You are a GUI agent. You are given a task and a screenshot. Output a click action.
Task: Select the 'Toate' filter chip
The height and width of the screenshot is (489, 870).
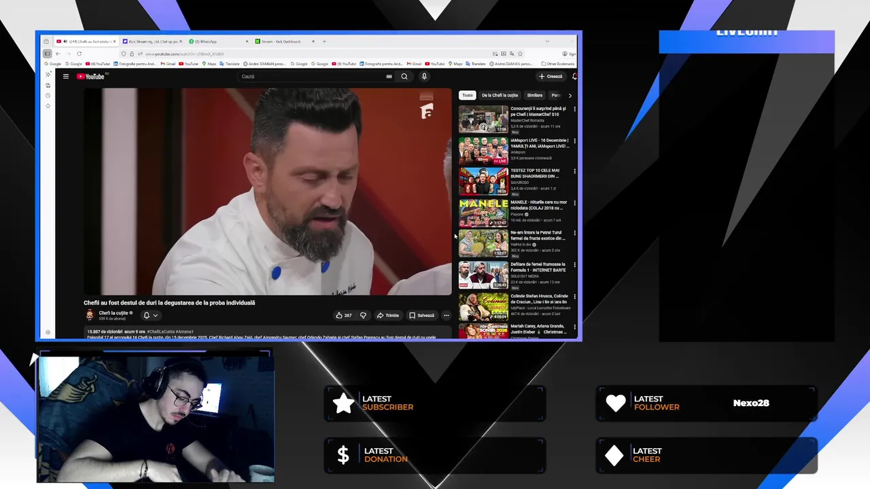(x=468, y=96)
